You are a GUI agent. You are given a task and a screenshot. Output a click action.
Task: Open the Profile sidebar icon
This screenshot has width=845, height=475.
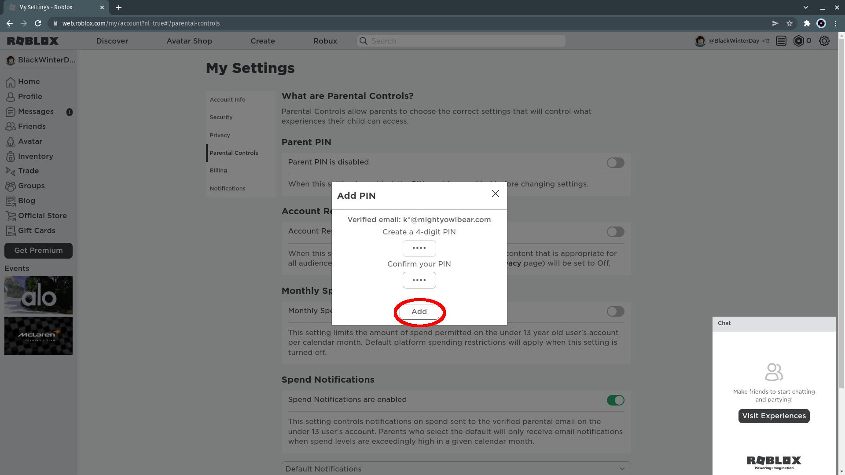click(11, 97)
